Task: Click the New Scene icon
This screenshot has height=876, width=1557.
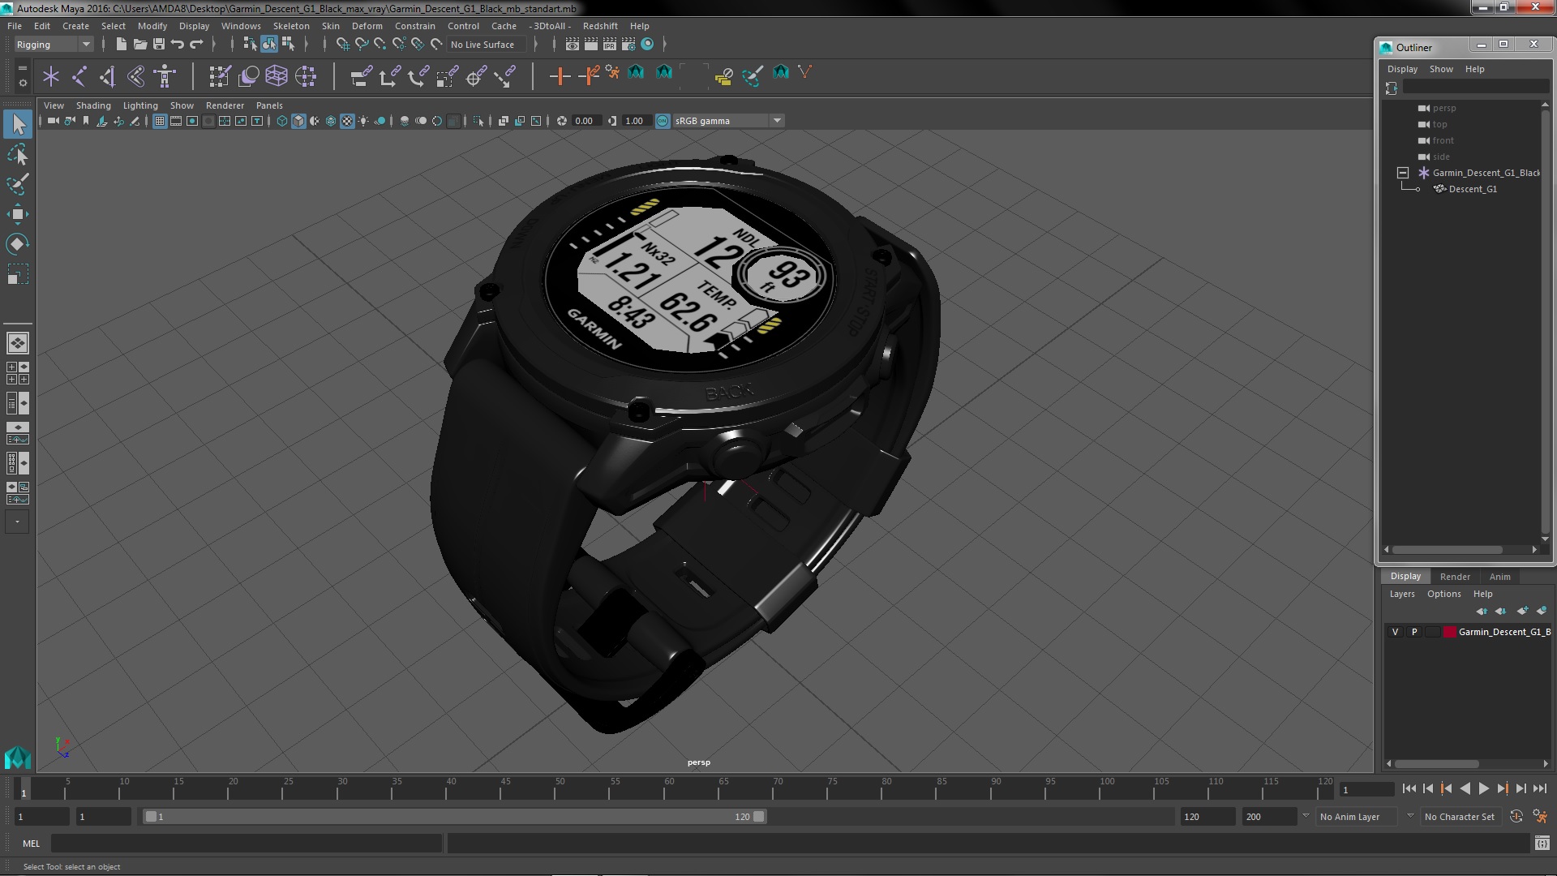Action: [x=121, y=44]
